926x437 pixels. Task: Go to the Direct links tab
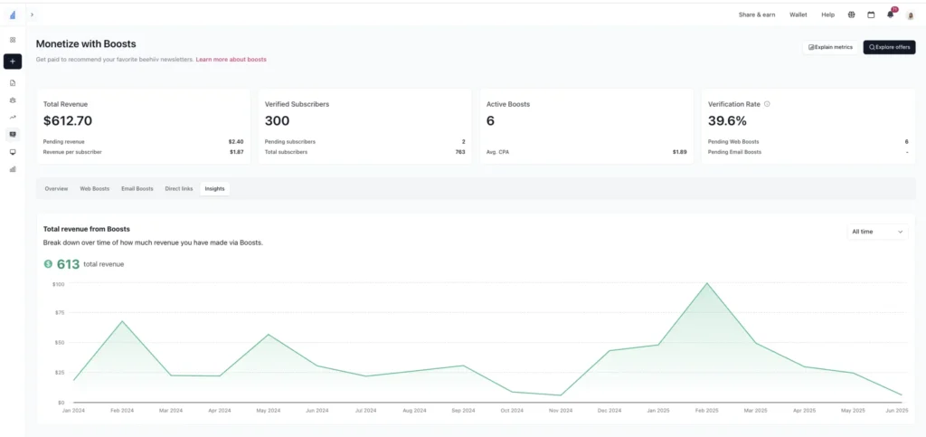178,189
